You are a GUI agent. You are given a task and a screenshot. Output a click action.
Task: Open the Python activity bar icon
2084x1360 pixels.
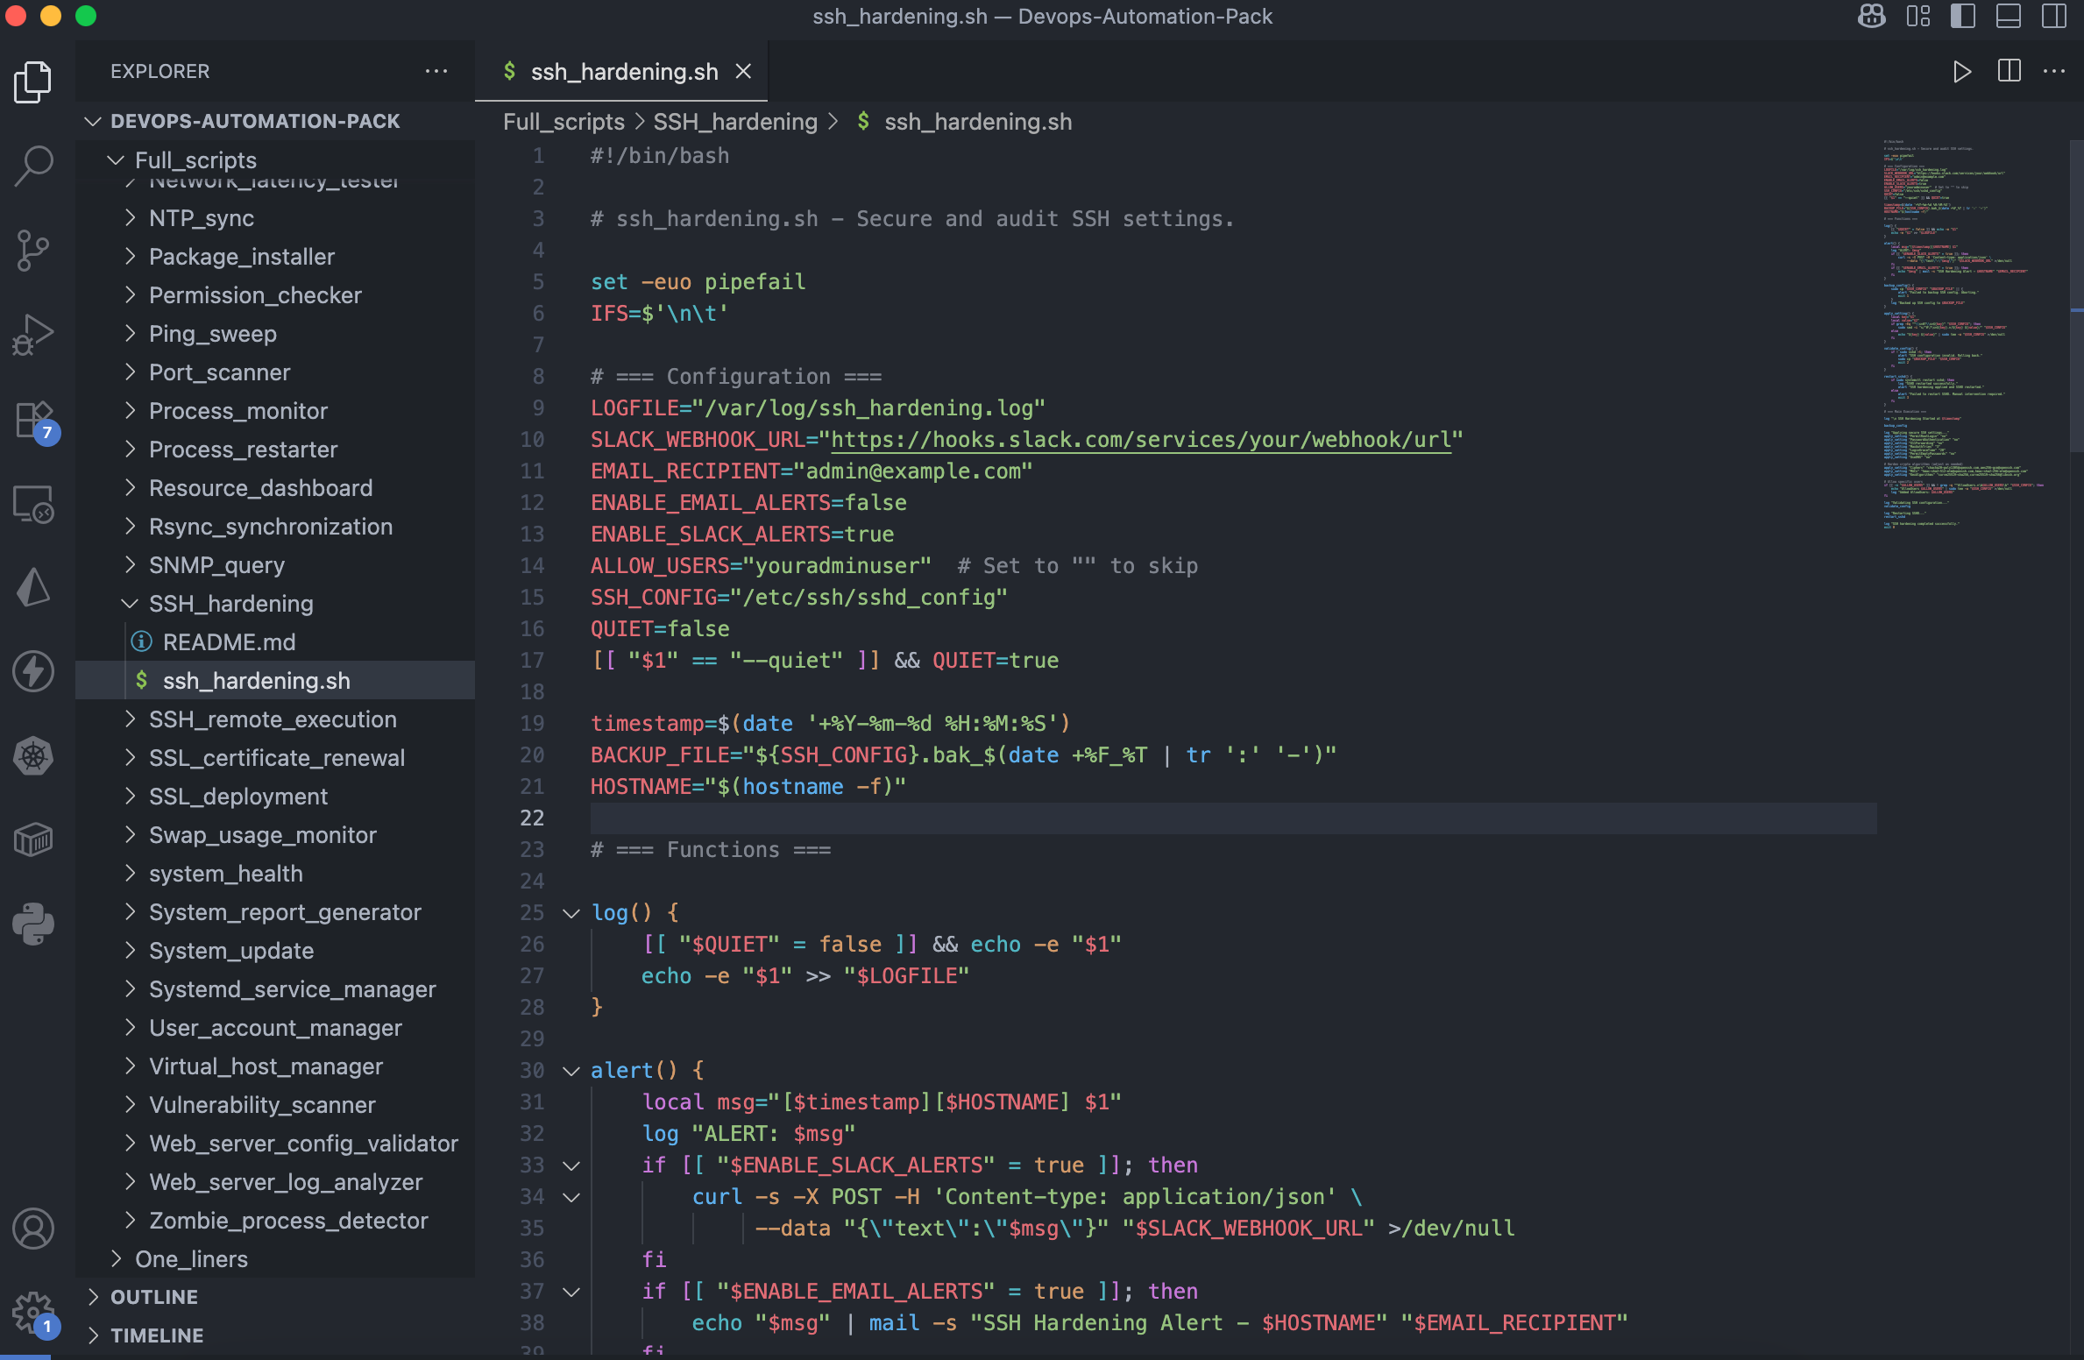coord(33,924)
